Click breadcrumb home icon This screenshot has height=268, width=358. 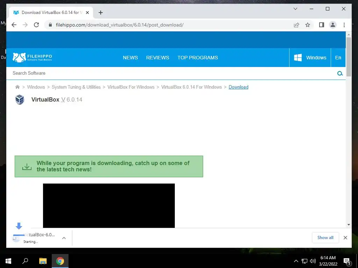17,87
